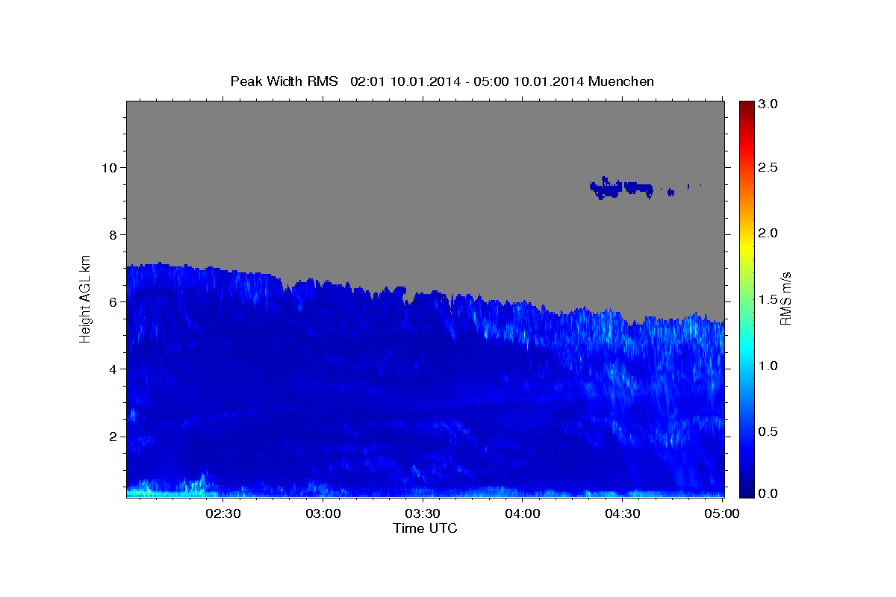896x597 pixels.
Task: Click the colorbar value '0.5'
Action: [769, 431]
